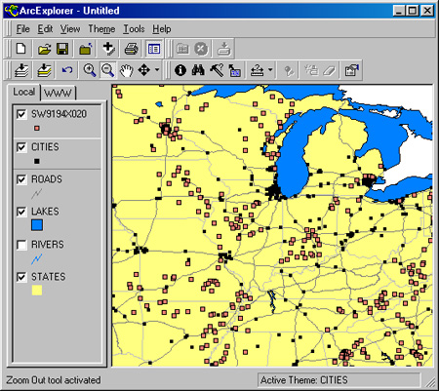Open the Tools menu
The width and height of the screenshot is (439, 391).
point(134,29)
